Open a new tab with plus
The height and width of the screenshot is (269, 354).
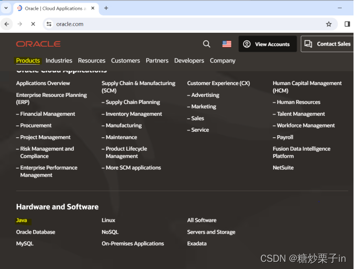pos(106,8)
